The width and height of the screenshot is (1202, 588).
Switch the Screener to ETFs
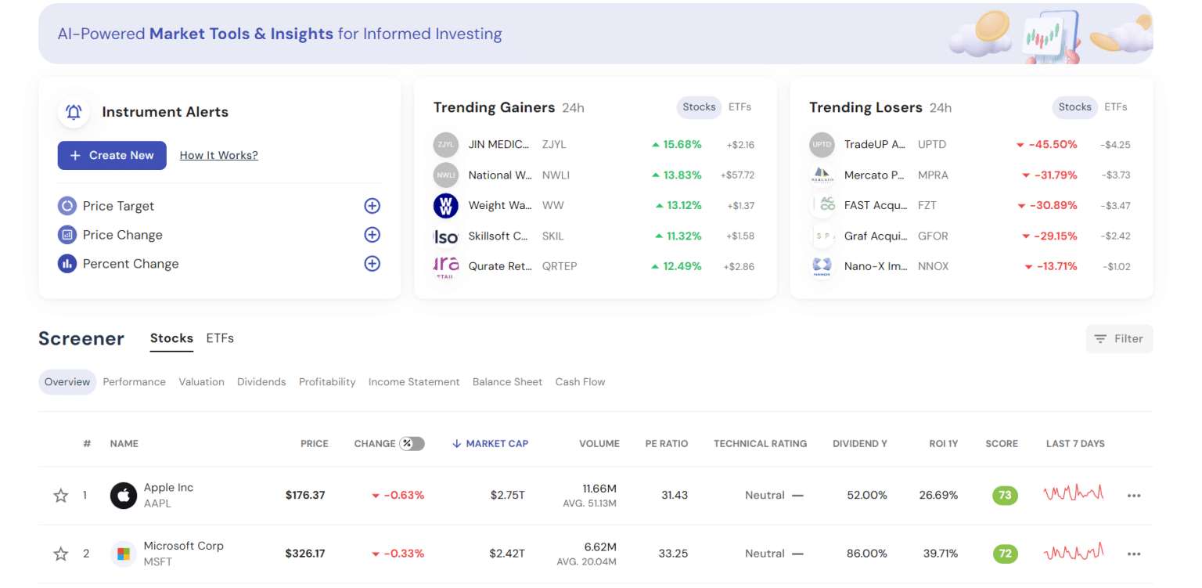tap(220, 339)
